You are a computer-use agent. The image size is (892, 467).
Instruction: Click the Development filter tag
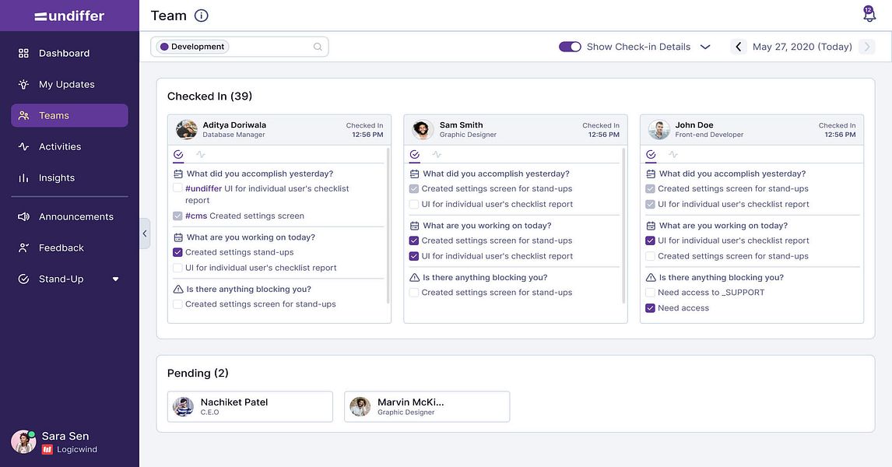[x=192, y=47]
